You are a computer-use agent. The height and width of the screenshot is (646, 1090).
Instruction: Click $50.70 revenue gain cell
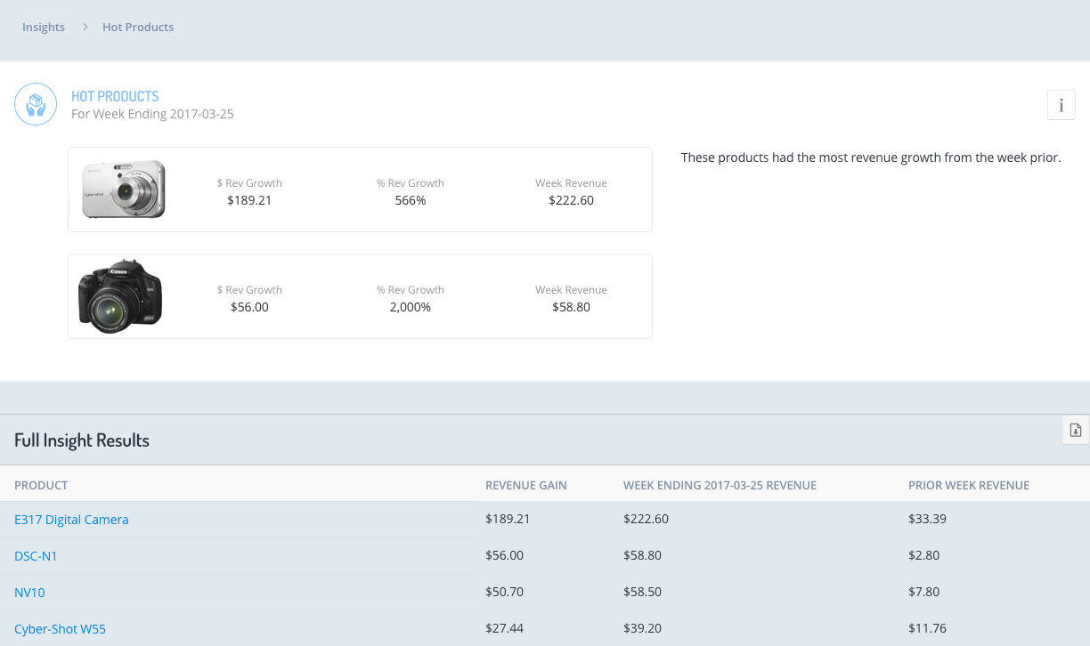(x=504, y=592)
